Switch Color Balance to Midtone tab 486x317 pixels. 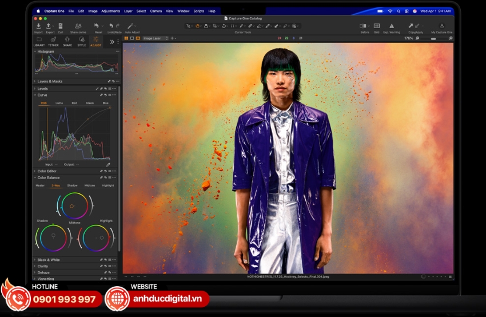click(x=90, y=185)
